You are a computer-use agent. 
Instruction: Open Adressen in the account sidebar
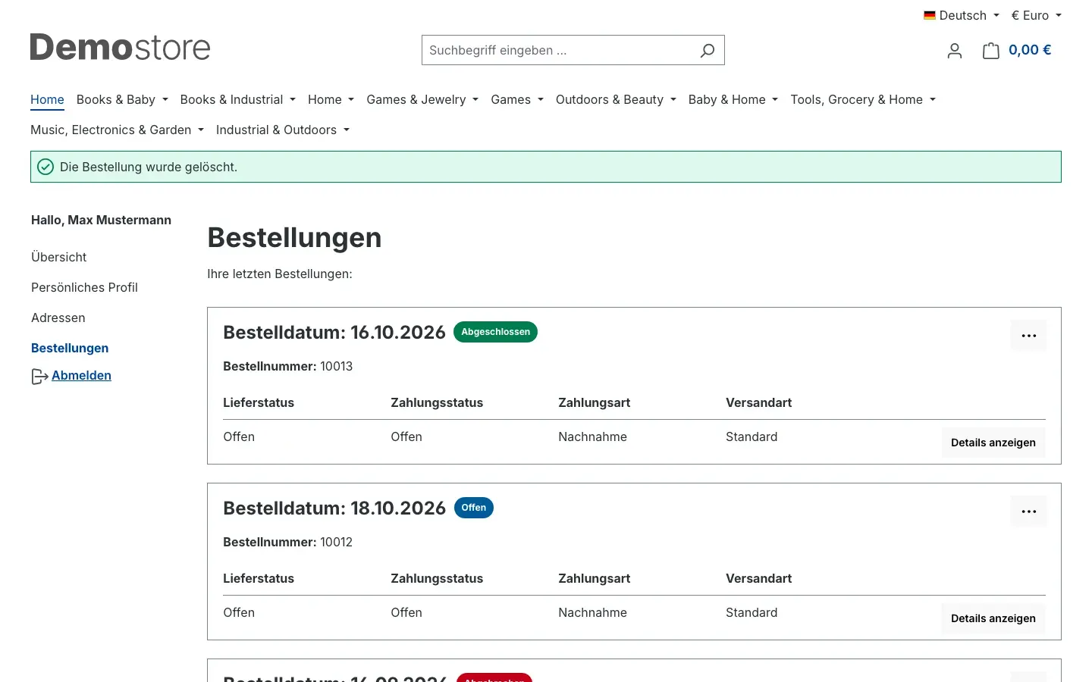click(58, 318)
